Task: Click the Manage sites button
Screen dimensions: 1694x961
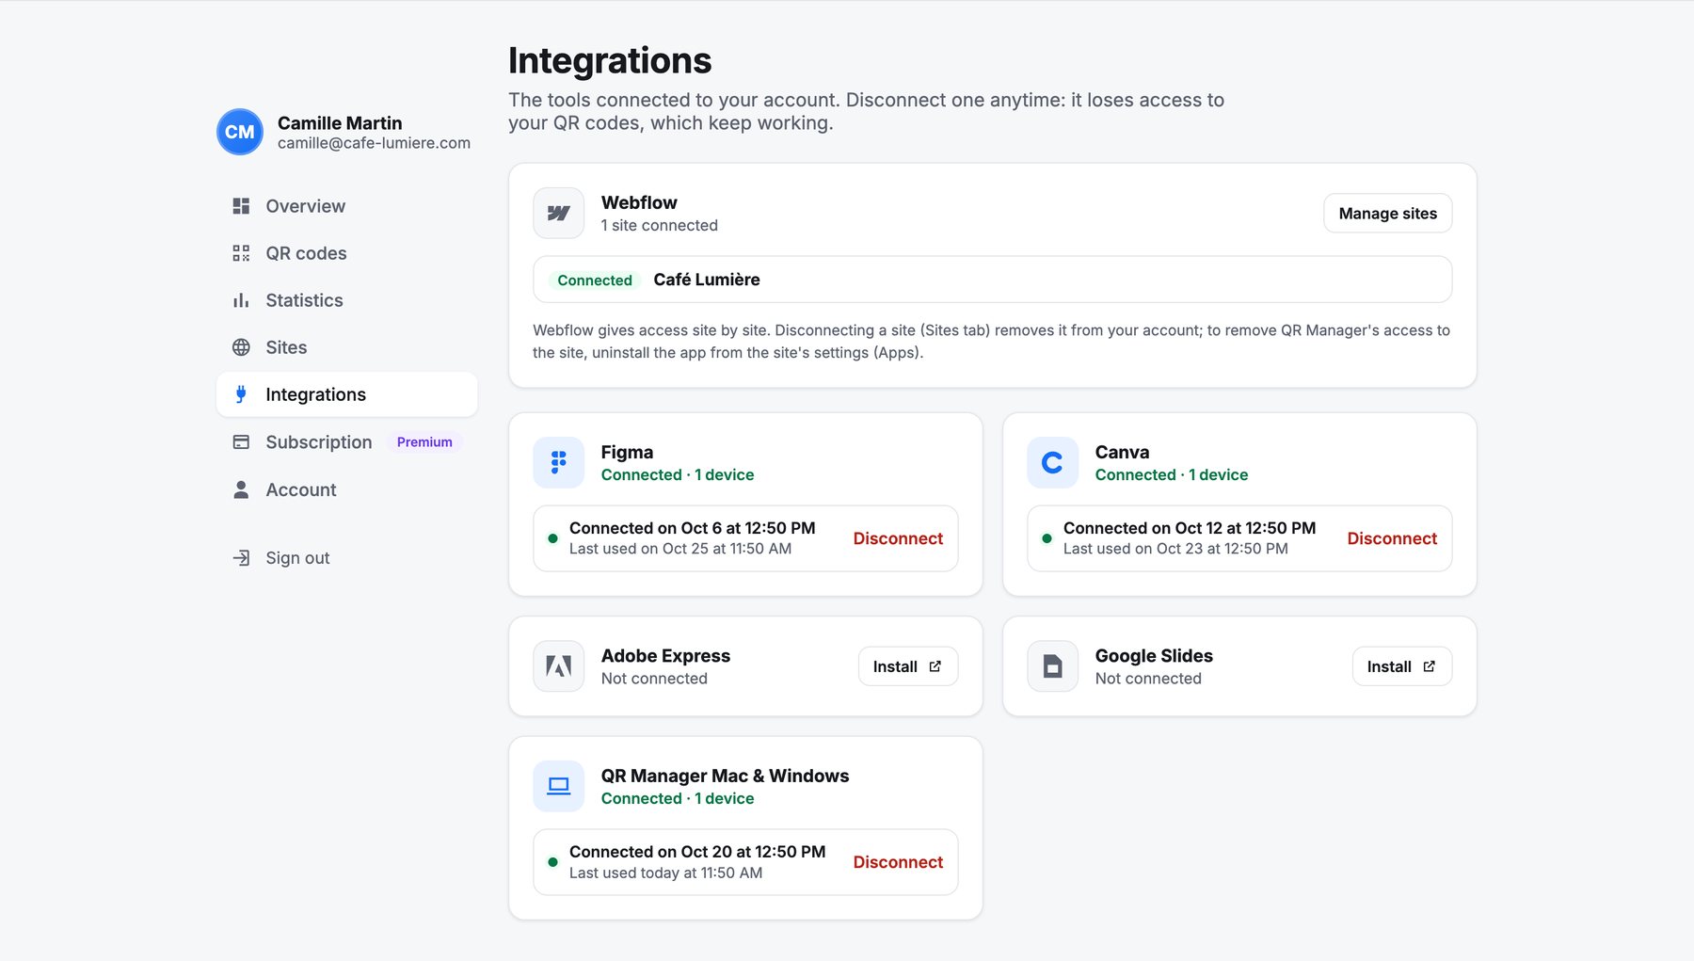Action: click(x=1387, y=214)
